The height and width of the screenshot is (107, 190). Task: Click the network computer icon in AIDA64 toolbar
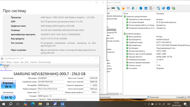click(x=118, y=8)
